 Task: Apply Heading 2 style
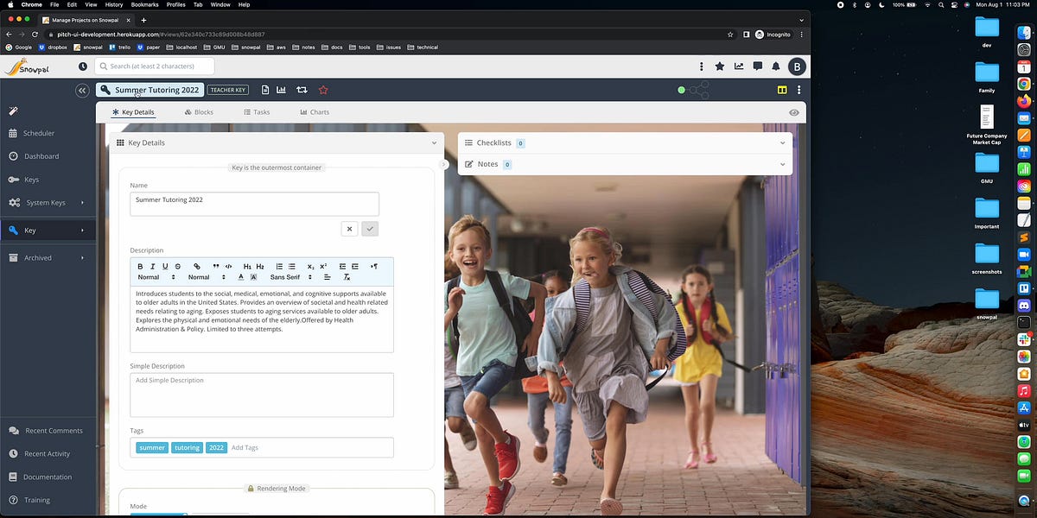pyautogui.click(x=260, y=266)
